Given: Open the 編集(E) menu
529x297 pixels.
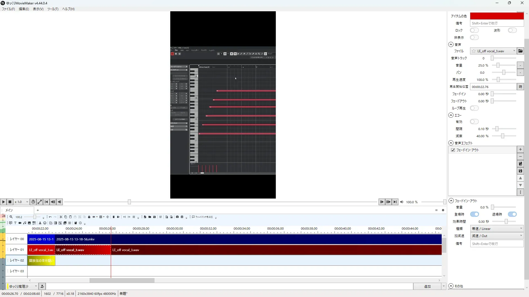Looking at the screenshot, I should (24, 9).
